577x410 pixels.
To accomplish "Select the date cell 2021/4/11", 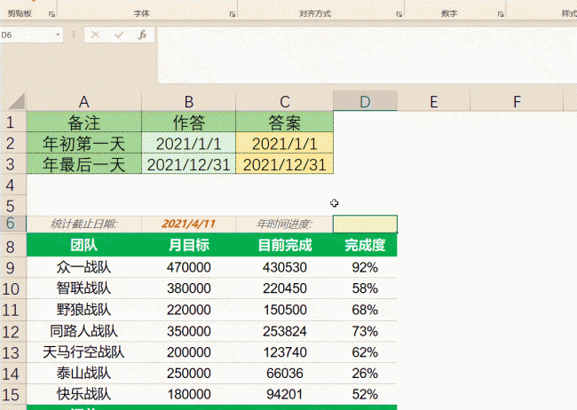I will (x=189, y=224).
